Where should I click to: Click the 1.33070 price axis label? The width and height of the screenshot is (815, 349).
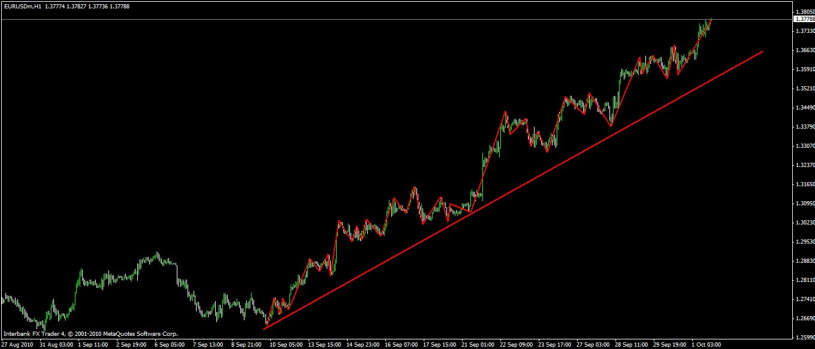(x=805, y=145)
